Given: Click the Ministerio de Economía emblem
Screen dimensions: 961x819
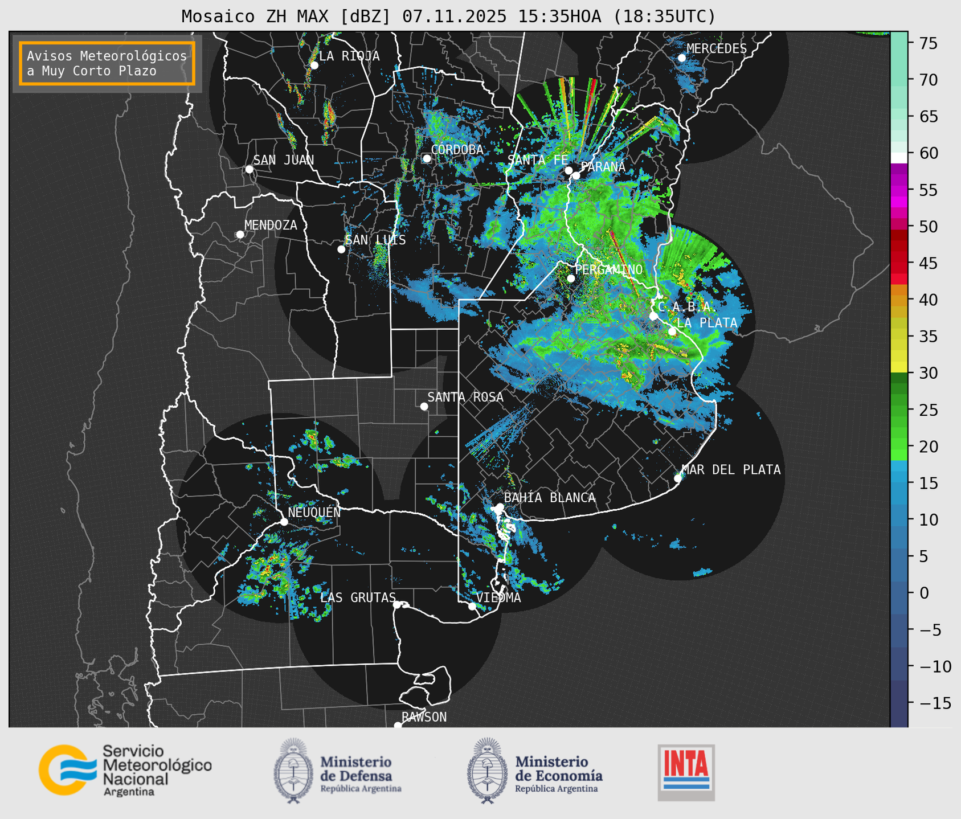Looking at the screenshot, I should click(x=488, y=771).
